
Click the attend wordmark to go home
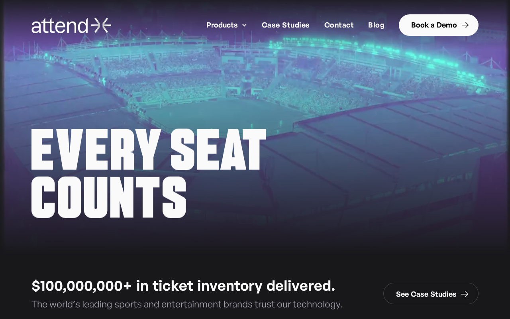click(x=60, y=26)
